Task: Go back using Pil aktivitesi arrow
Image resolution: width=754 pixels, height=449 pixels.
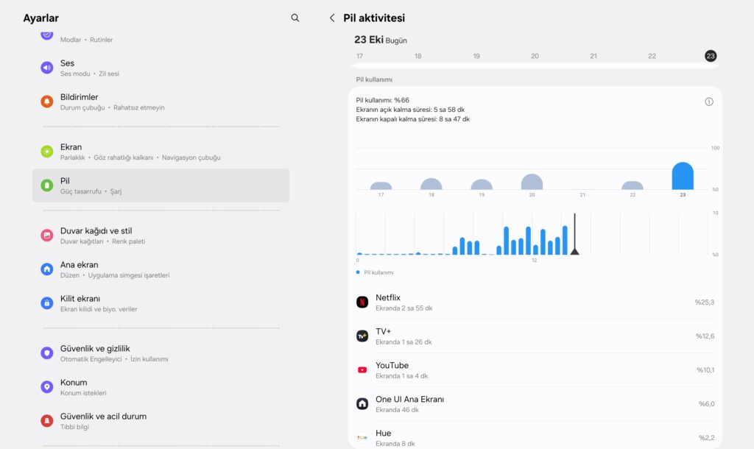Action: pyautogui.click(x=332, y=18)
